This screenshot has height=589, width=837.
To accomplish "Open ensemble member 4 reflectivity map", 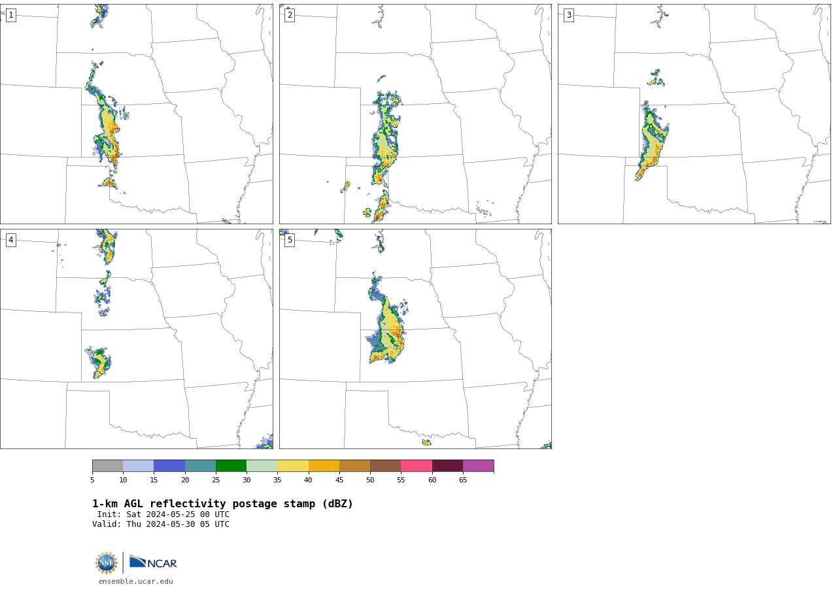I will point(136,339).
